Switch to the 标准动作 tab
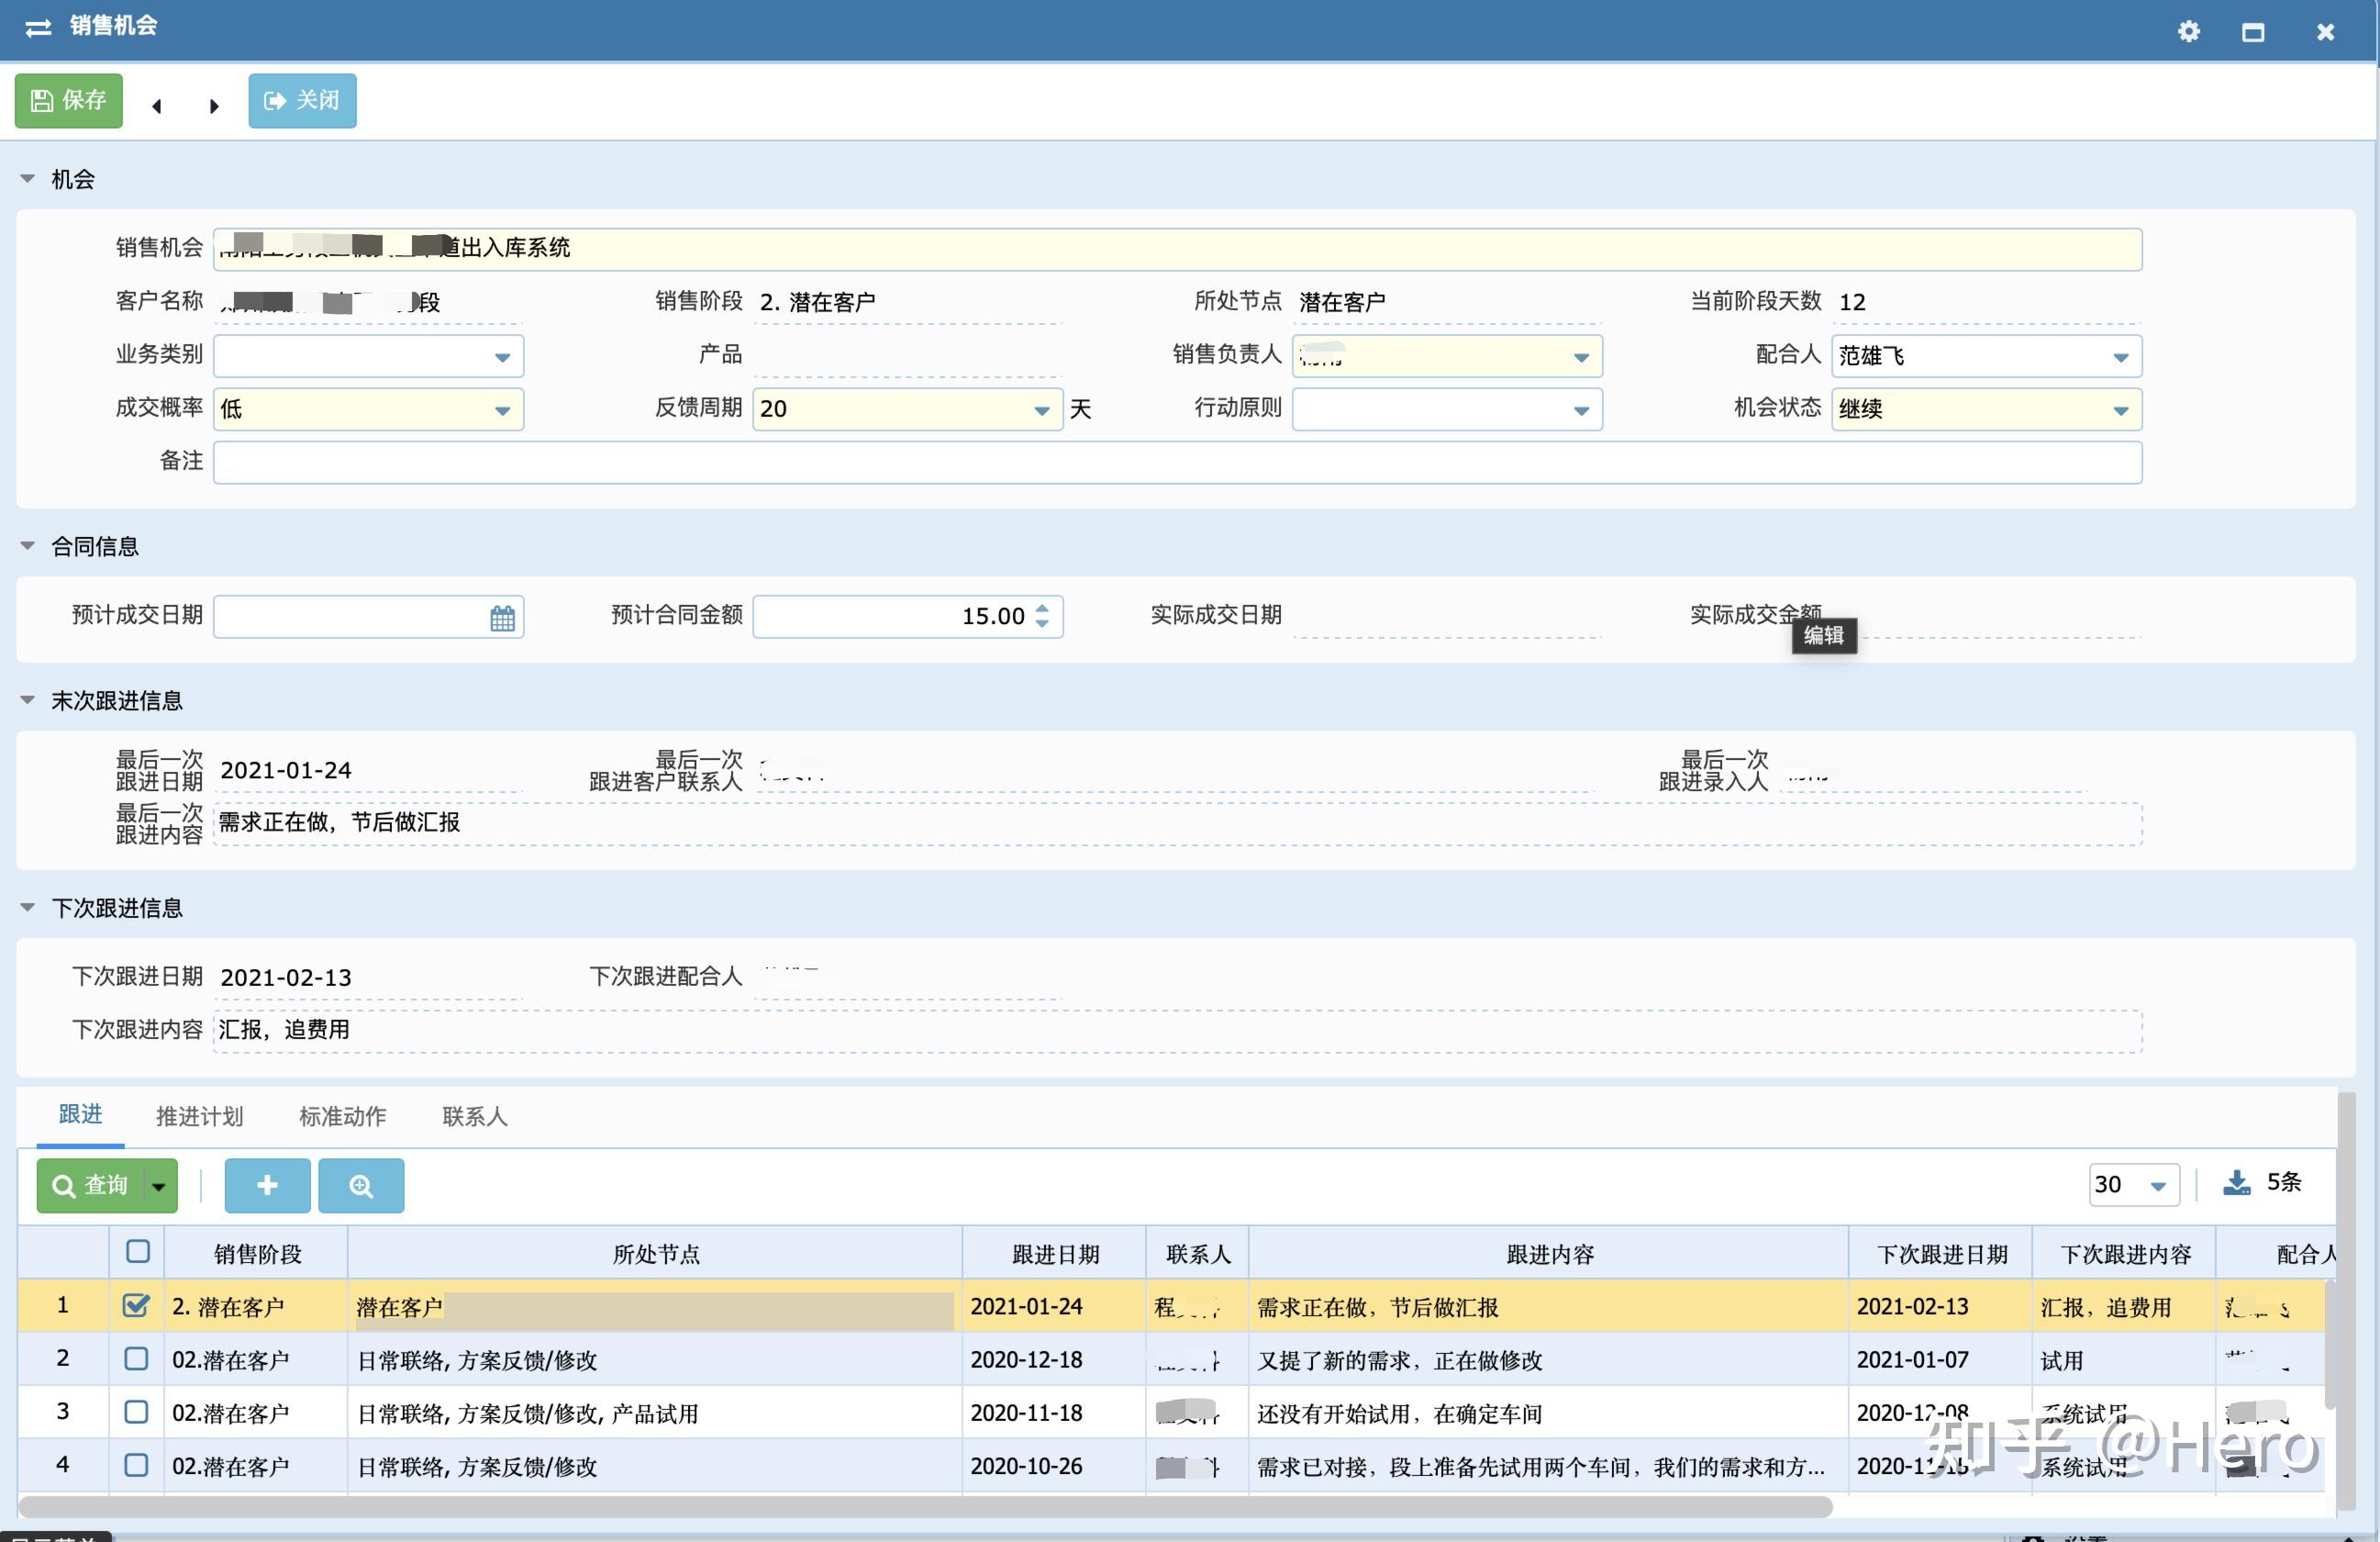Screen dimensions: 2380x1542 (342, 1117)
